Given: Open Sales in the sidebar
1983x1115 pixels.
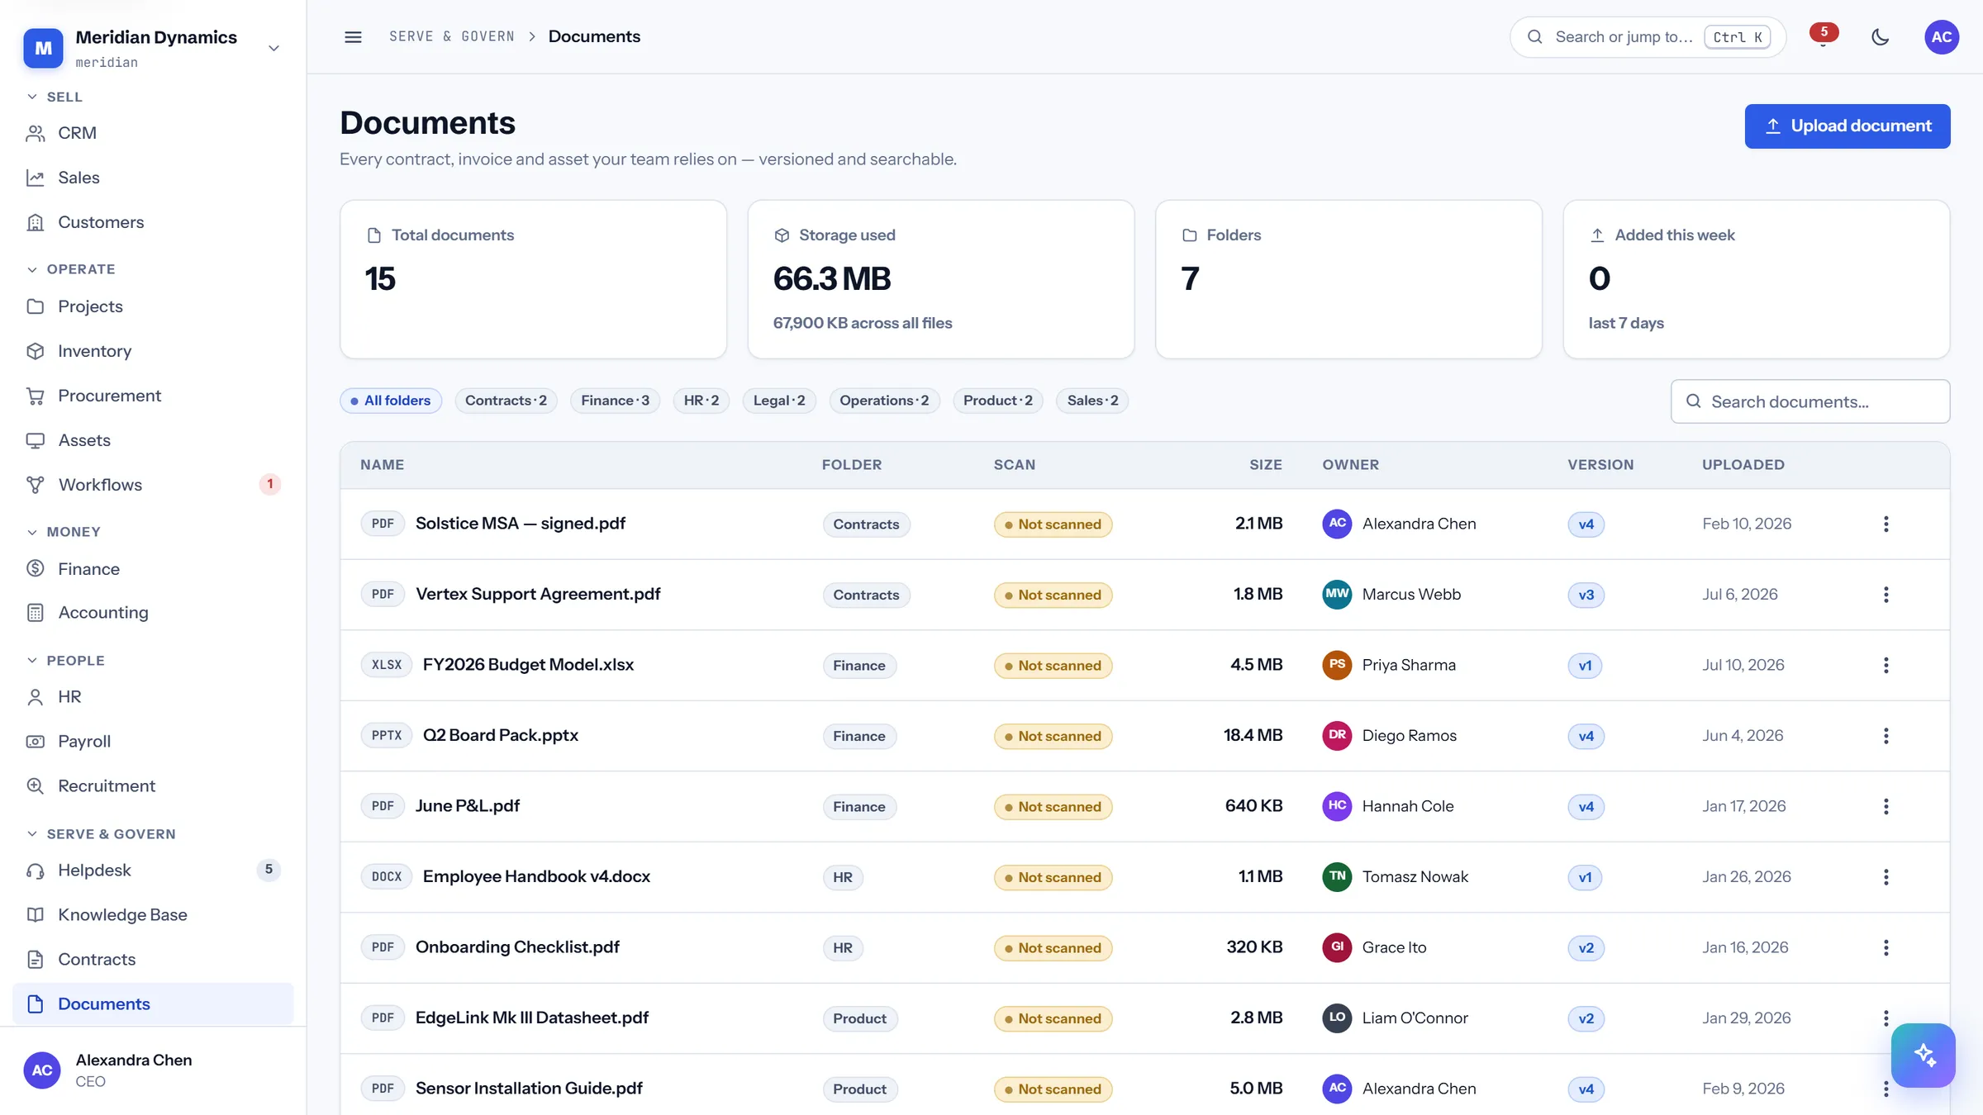Looking at the screenshot, I should coord(153,178).
